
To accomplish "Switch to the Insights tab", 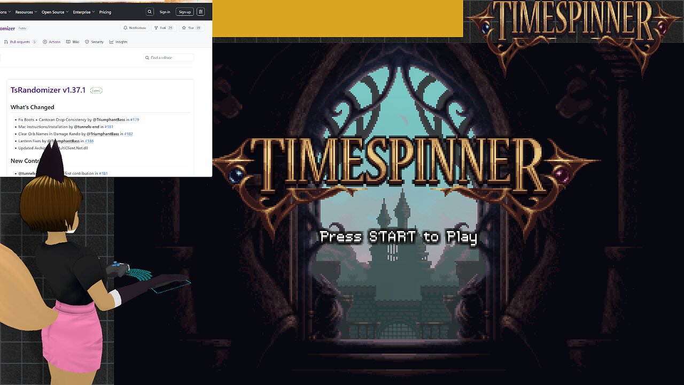I will pos(119,42).
